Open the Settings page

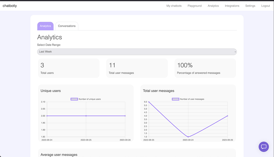tap(250, 6)
